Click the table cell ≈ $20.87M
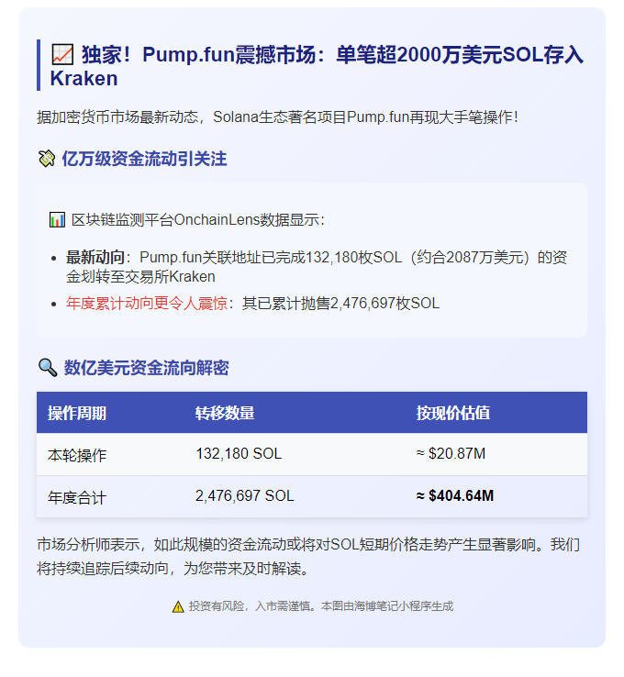The height and width of the screenshot is (677, 624). click(451, 454)
